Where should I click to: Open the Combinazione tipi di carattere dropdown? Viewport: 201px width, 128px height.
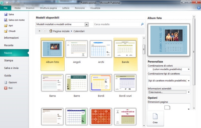click(x=189, y=81)
